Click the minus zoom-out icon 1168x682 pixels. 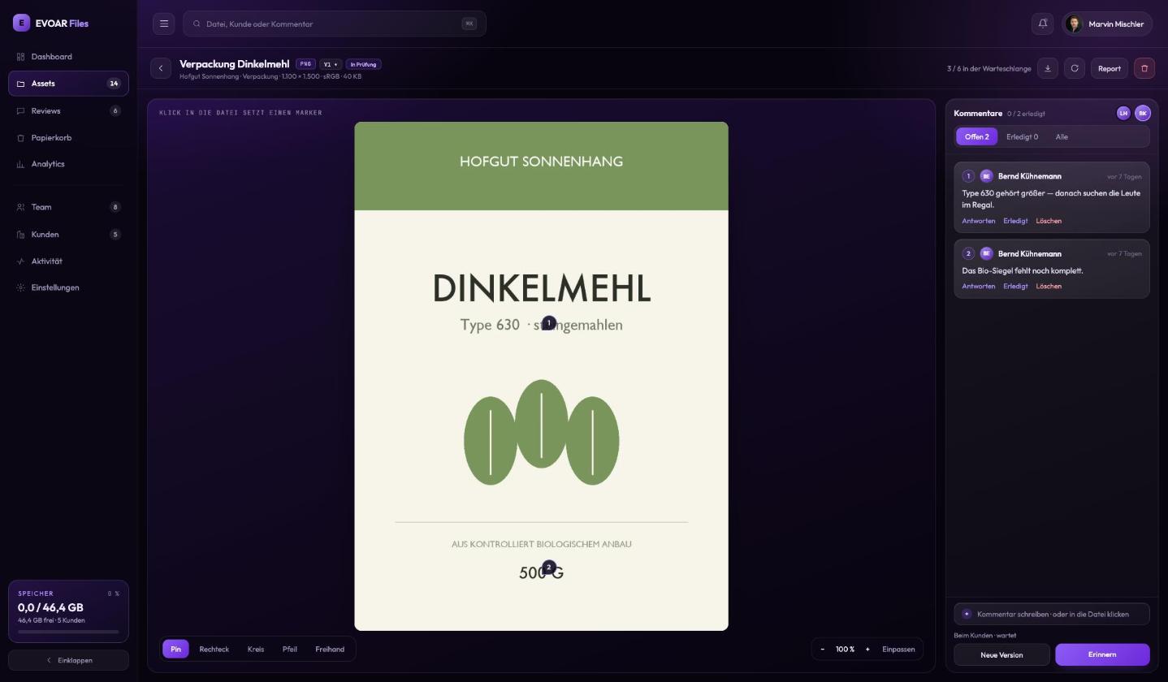pos(822,649)
